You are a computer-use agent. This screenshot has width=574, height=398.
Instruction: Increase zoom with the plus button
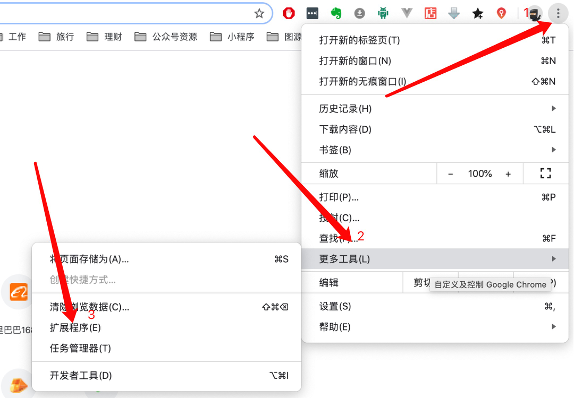pyautogui.click(x=508, y=174)
